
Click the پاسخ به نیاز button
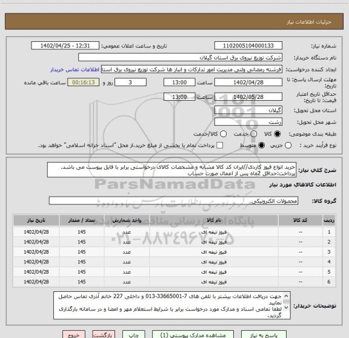point(264,335)
